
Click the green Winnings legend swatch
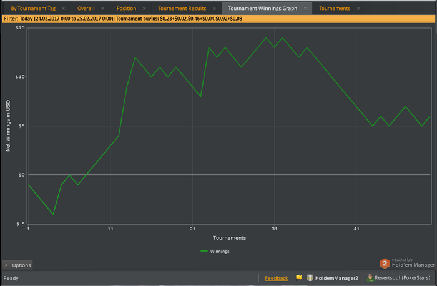pos(204,251)
